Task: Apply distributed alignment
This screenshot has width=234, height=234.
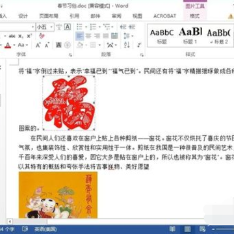Action: point(114,36)
